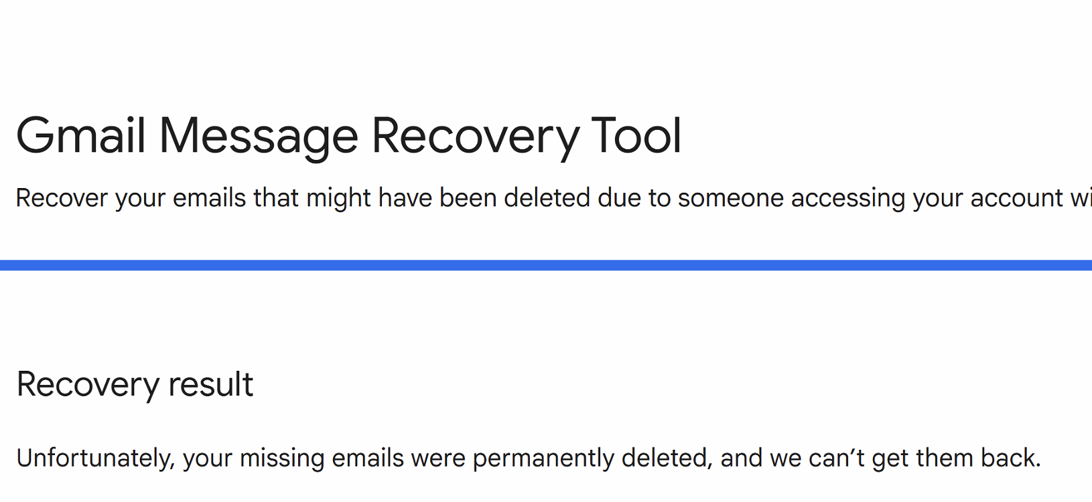Click the word result in the section heading
The image size is (1092, 502).
tap(210, 384)
